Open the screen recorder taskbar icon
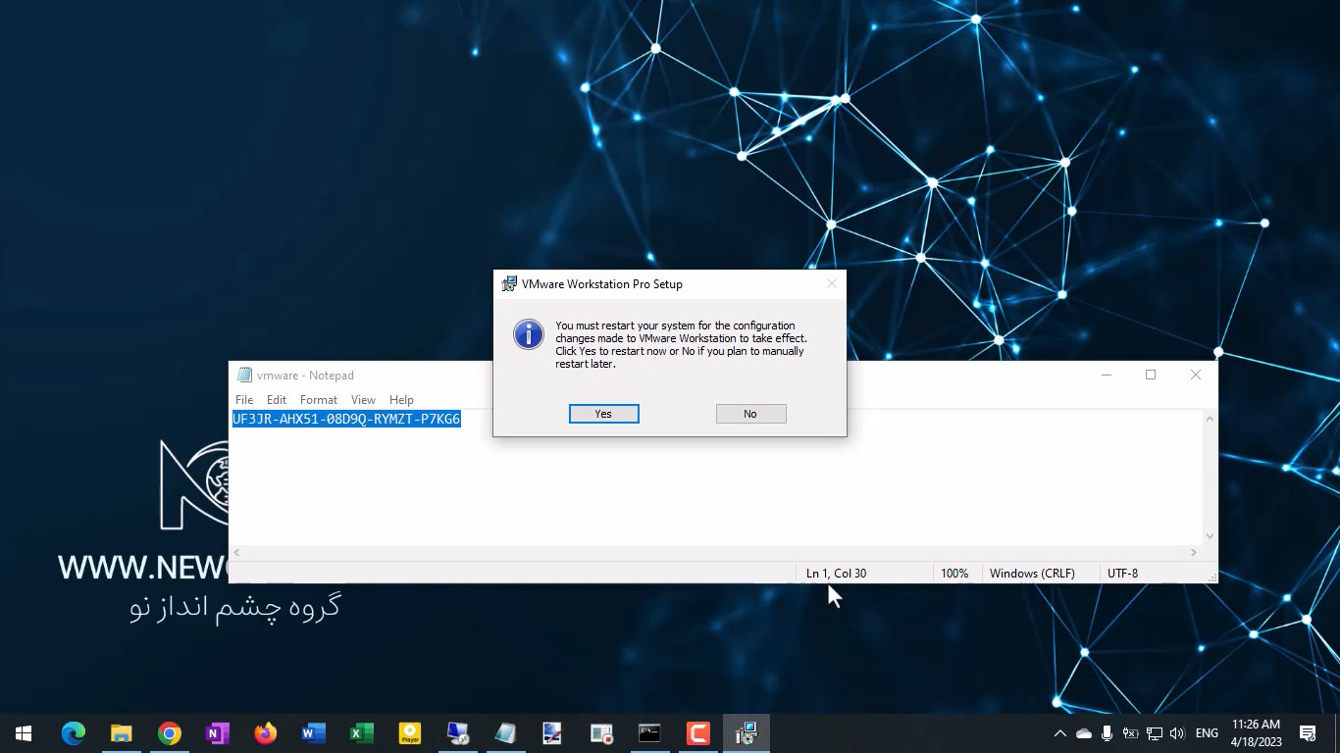This screenshot has height=753, width=1340. [601, 733]
